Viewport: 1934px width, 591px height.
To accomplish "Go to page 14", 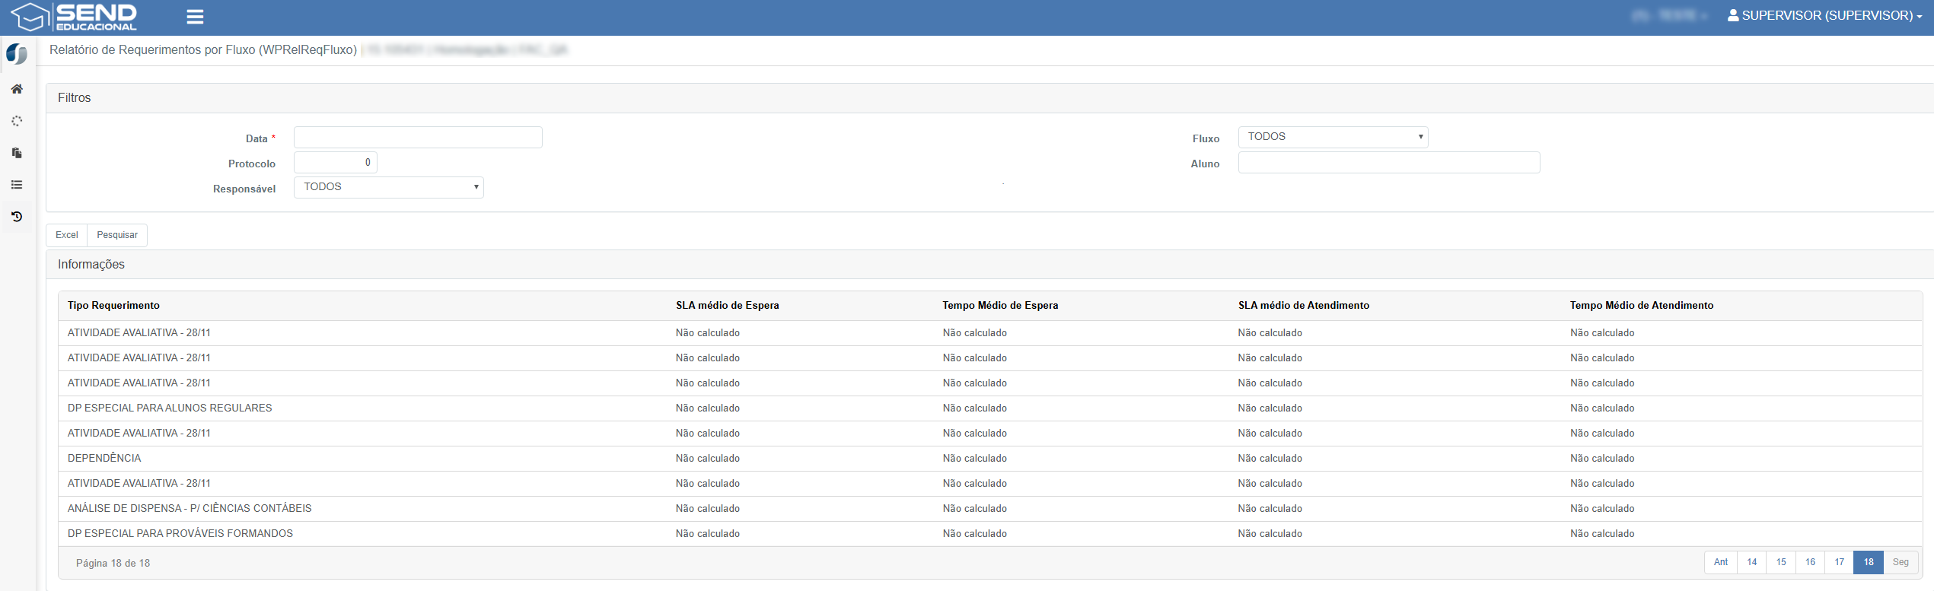I will click(x=1752, y=562).
